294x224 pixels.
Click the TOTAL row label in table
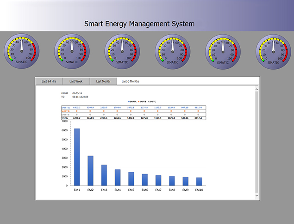click(x=65, y=118)
